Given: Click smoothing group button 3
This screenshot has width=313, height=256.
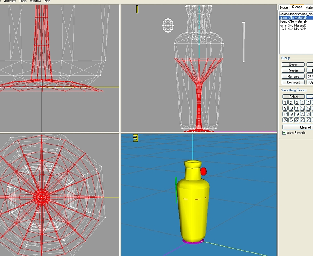Looking at the screenshot, I should (297, 102).
